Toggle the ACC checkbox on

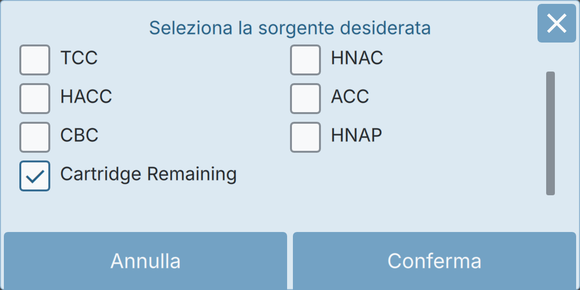click(305, 99)
